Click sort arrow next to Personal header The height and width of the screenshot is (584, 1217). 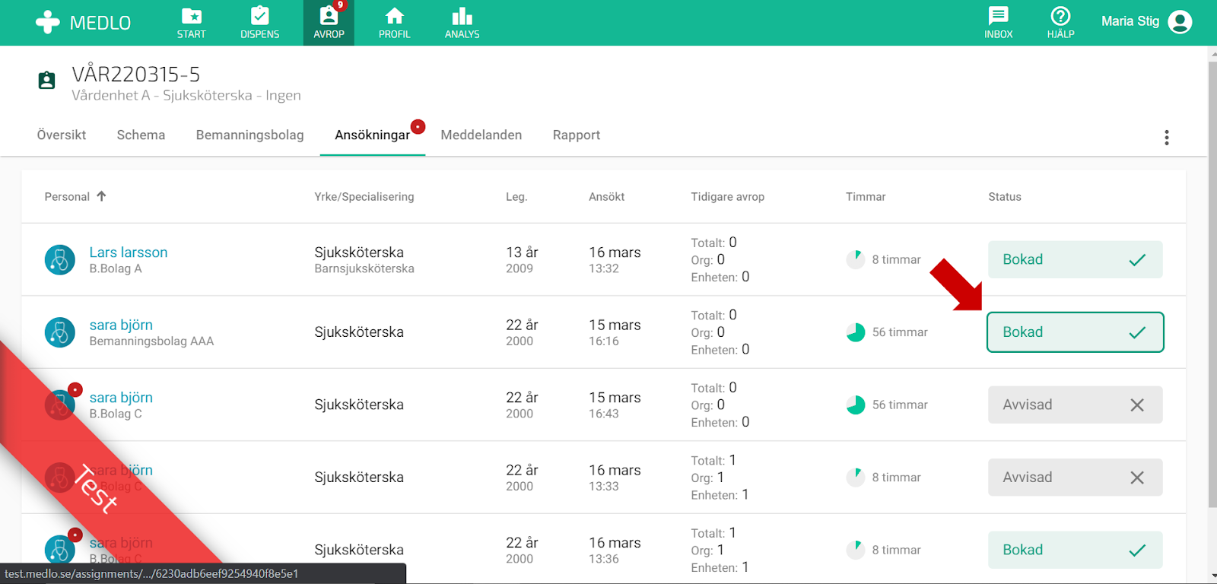[101, 196]
